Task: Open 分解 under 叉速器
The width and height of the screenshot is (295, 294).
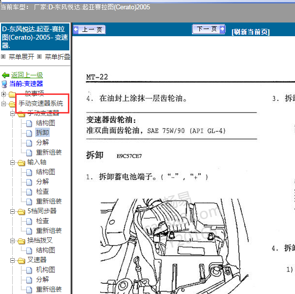Action: (42, 279)
